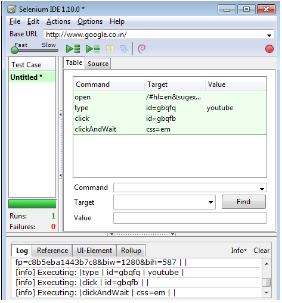Select the clickAndWait command row
This screenshot has height=303, width=282.
(170, 129)
